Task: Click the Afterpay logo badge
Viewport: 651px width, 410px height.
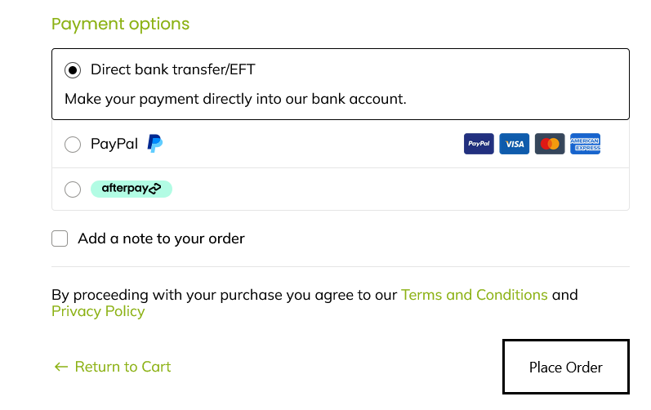Action: pyautogui.click(x=131, y=189)
